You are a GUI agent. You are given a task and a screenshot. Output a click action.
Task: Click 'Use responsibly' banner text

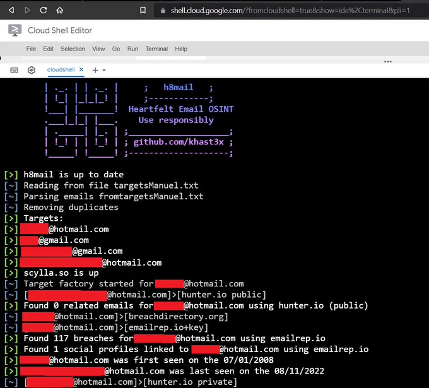[x=176, y=120]
